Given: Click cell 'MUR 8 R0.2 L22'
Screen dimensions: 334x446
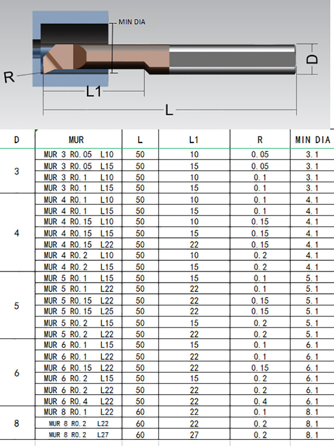Looking at the screenshot, I should pos(78,423).
